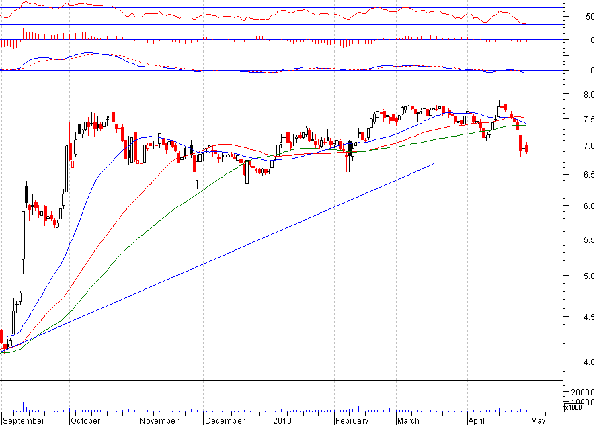Click the February label on the time axis
This screenshot has height=425, width=597.
pyautogui.click(x=352, y=420)
